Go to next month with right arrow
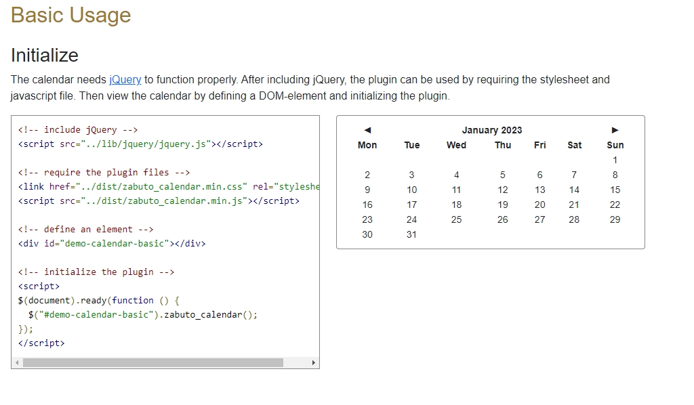The width and height of the screenshot is (694, 405). 615,130
